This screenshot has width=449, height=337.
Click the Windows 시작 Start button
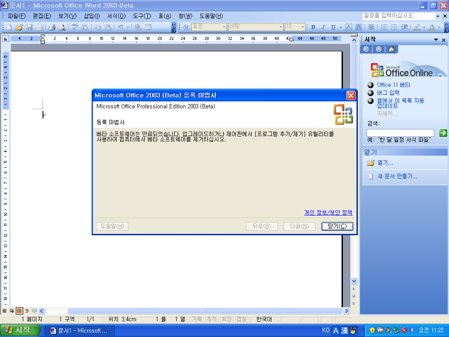(19, 330)
